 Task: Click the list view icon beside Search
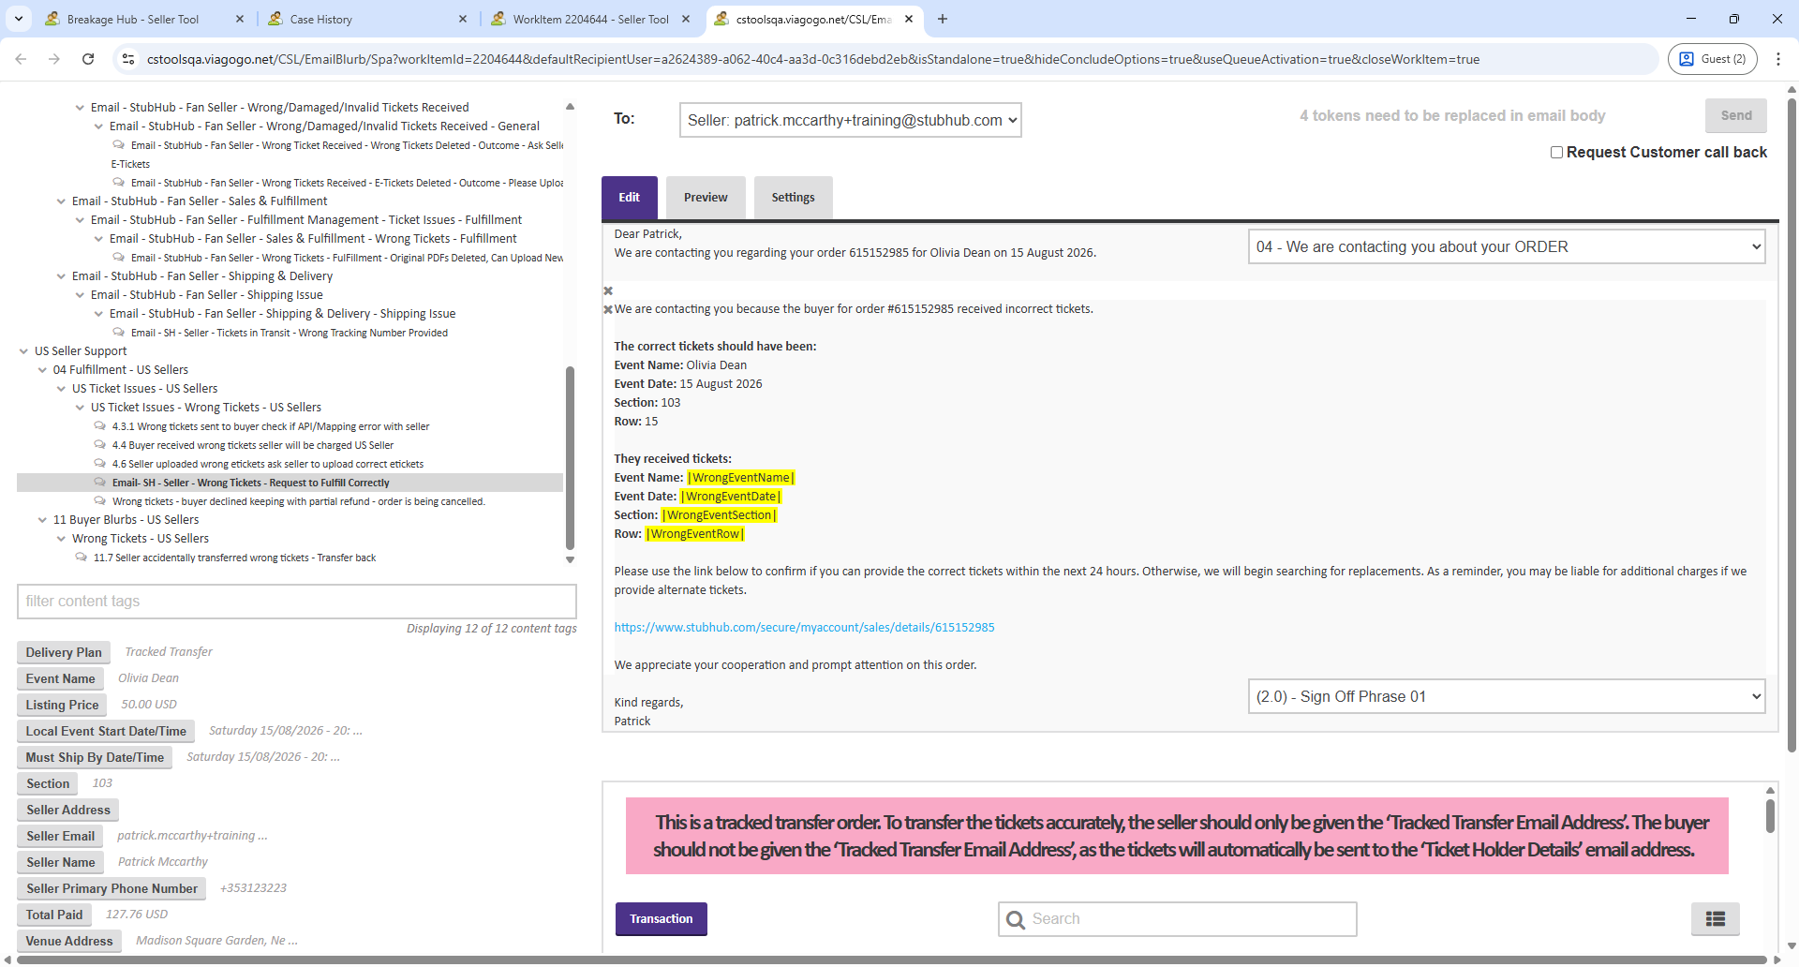[1715, 919]
